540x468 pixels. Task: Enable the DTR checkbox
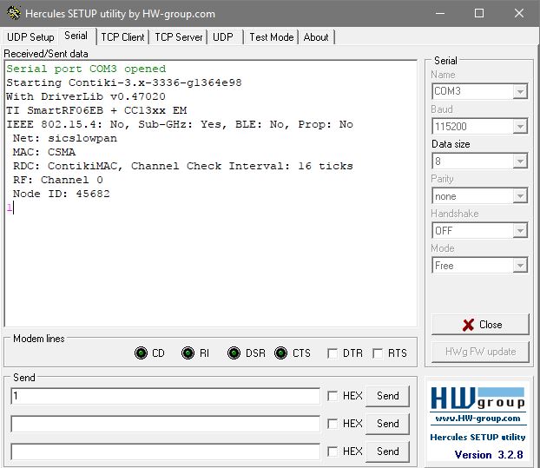(333, 353)
